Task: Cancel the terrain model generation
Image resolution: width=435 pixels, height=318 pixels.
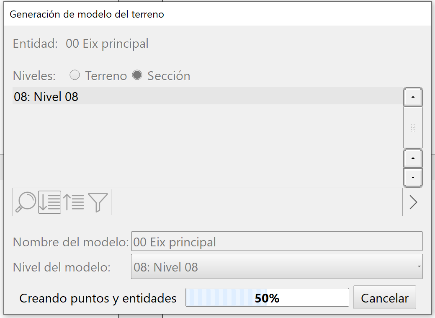Action: [x=384, y=297]
